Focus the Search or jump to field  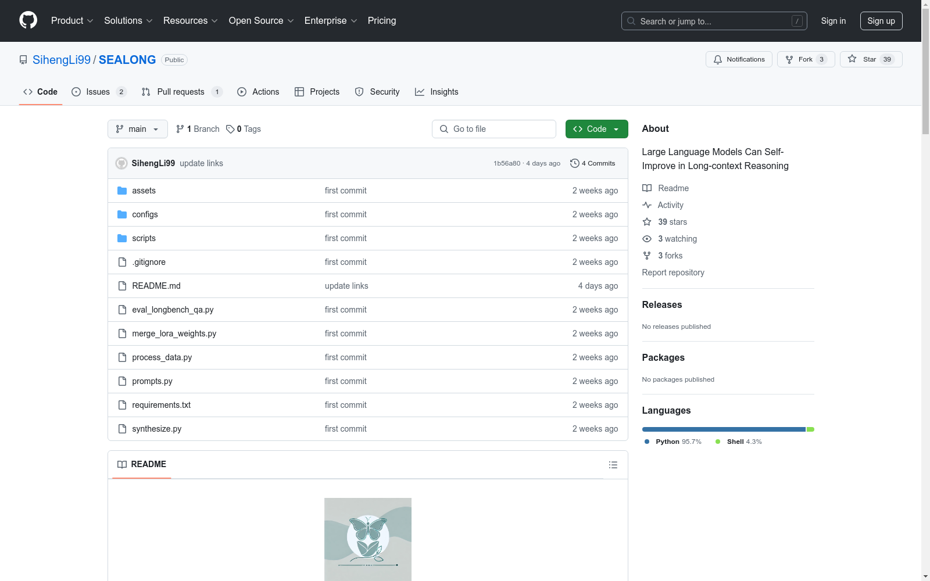point(714,21)
